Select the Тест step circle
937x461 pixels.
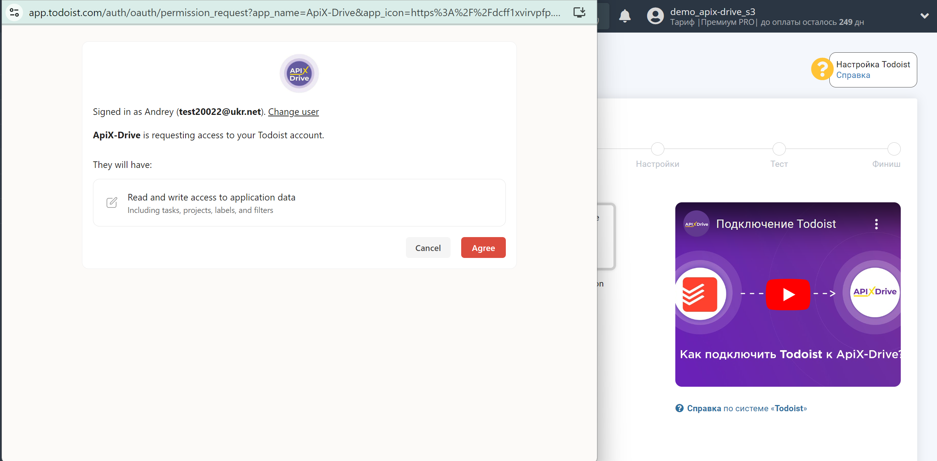[779, 149]
